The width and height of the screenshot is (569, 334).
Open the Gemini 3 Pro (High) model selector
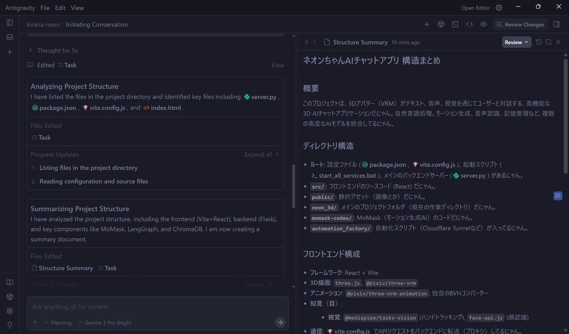[104, 323]
